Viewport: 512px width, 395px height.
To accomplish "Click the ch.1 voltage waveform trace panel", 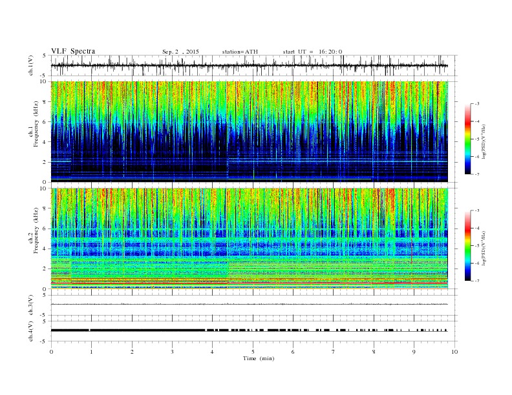I will 254,65.
